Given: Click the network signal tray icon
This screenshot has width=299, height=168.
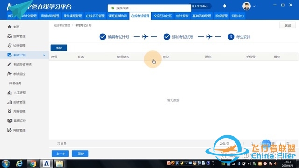Looking at the screenshot, I should point(234,164).
